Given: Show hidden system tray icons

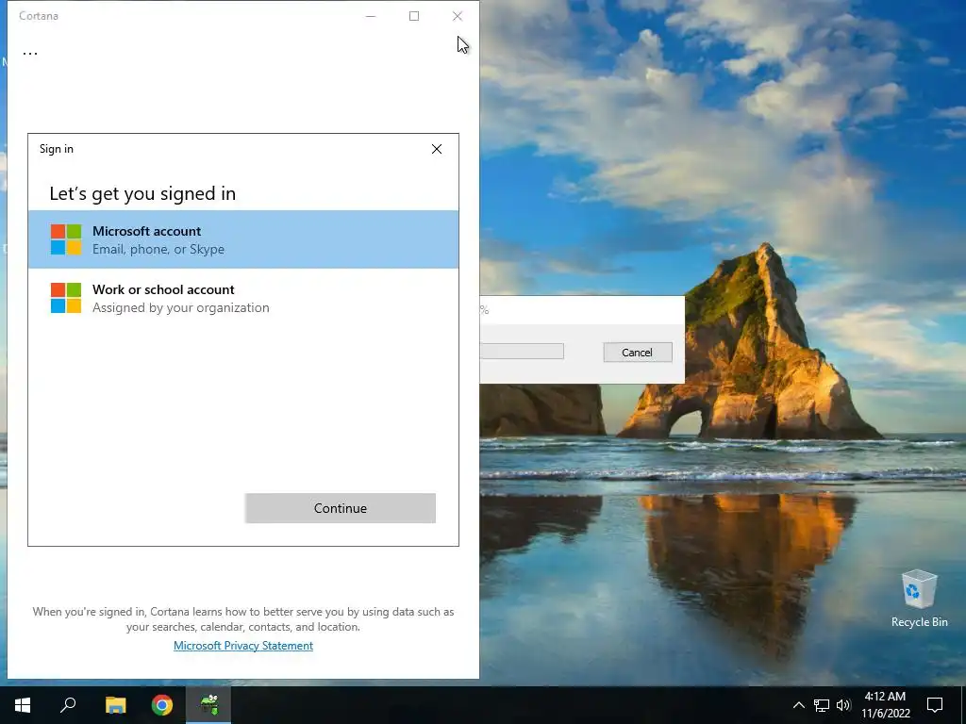Looking at the screenshot, I should tap(798, 705).
